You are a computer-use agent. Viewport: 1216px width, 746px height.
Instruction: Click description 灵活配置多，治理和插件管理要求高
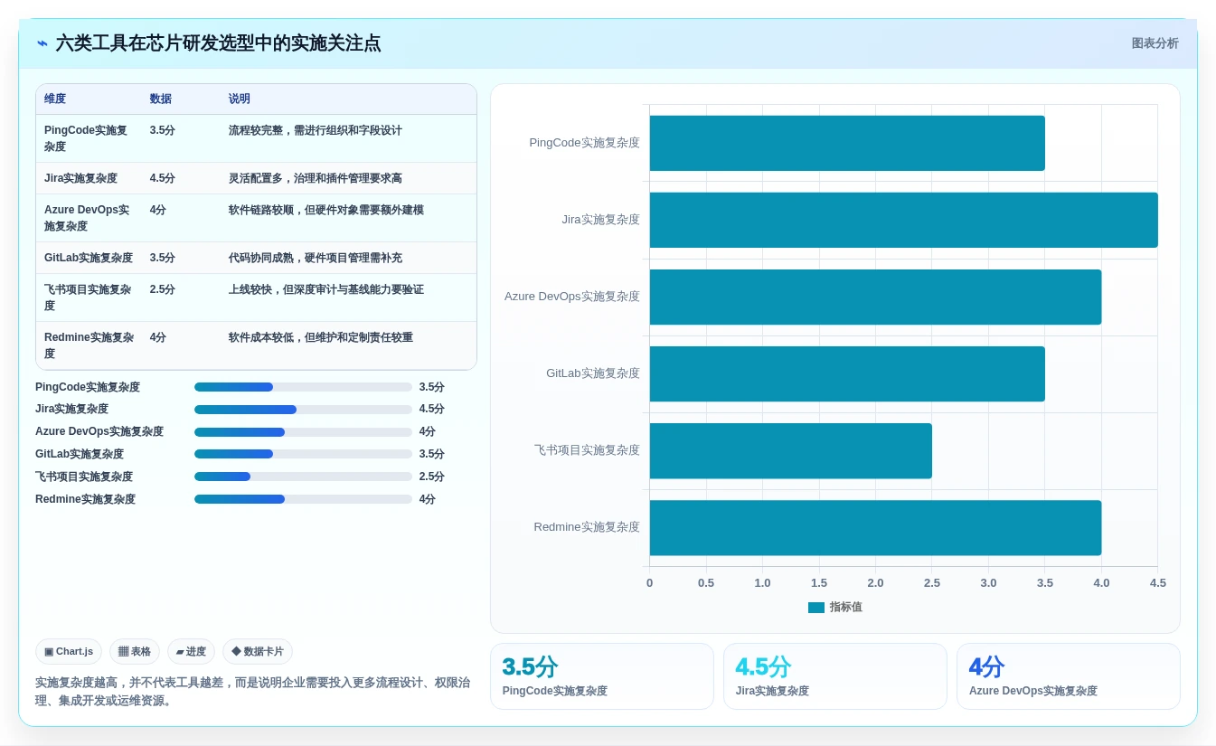(x=316, y=178)
